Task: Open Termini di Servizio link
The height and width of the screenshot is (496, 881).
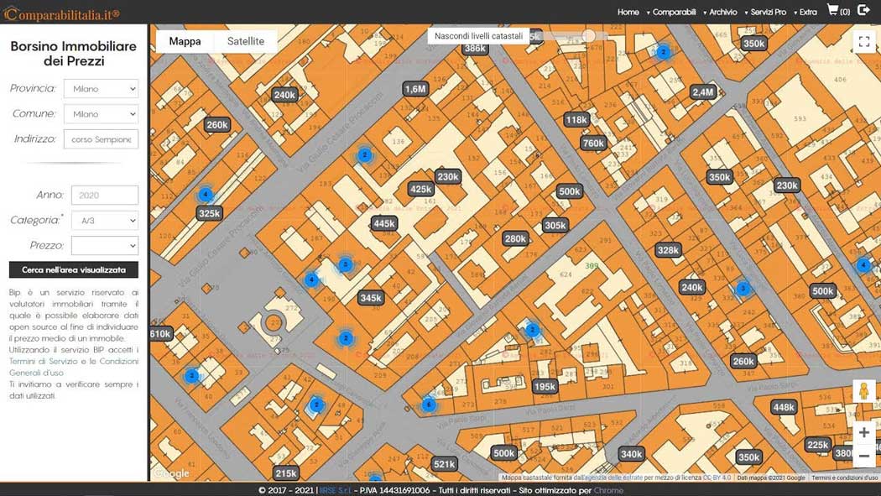Action: [35, 360]
